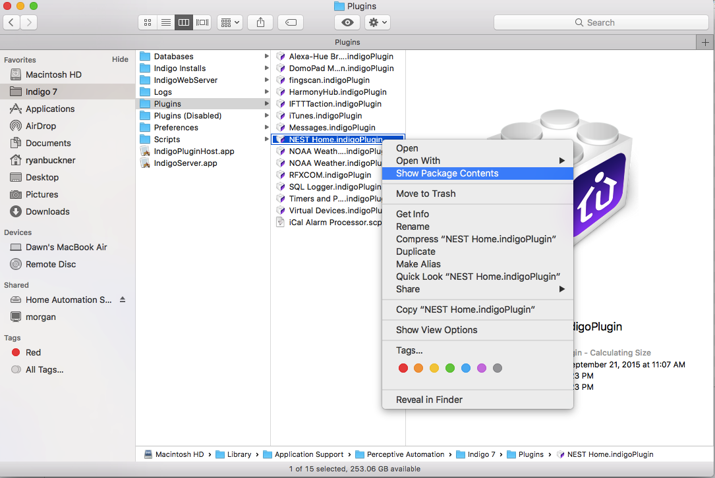
Task: Go back with the Finder back arrow
Action: point(11,22)
